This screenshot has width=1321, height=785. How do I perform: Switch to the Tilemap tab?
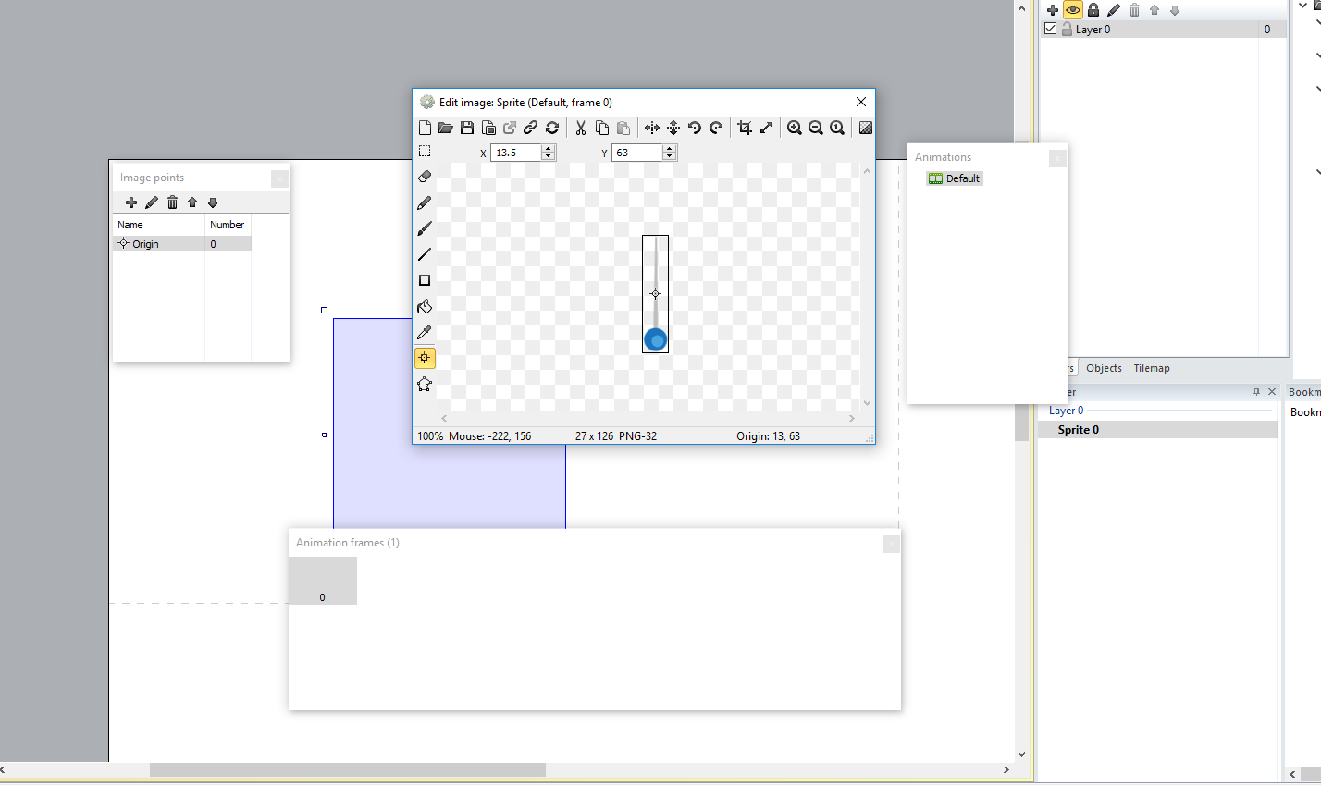pos(1152,368)
